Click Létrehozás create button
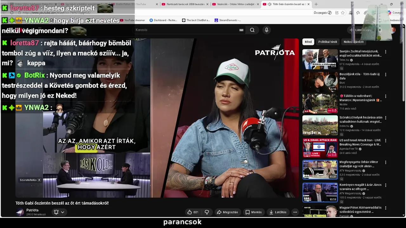The width and height of the screenshot is (406, 228). pos(360,30)
